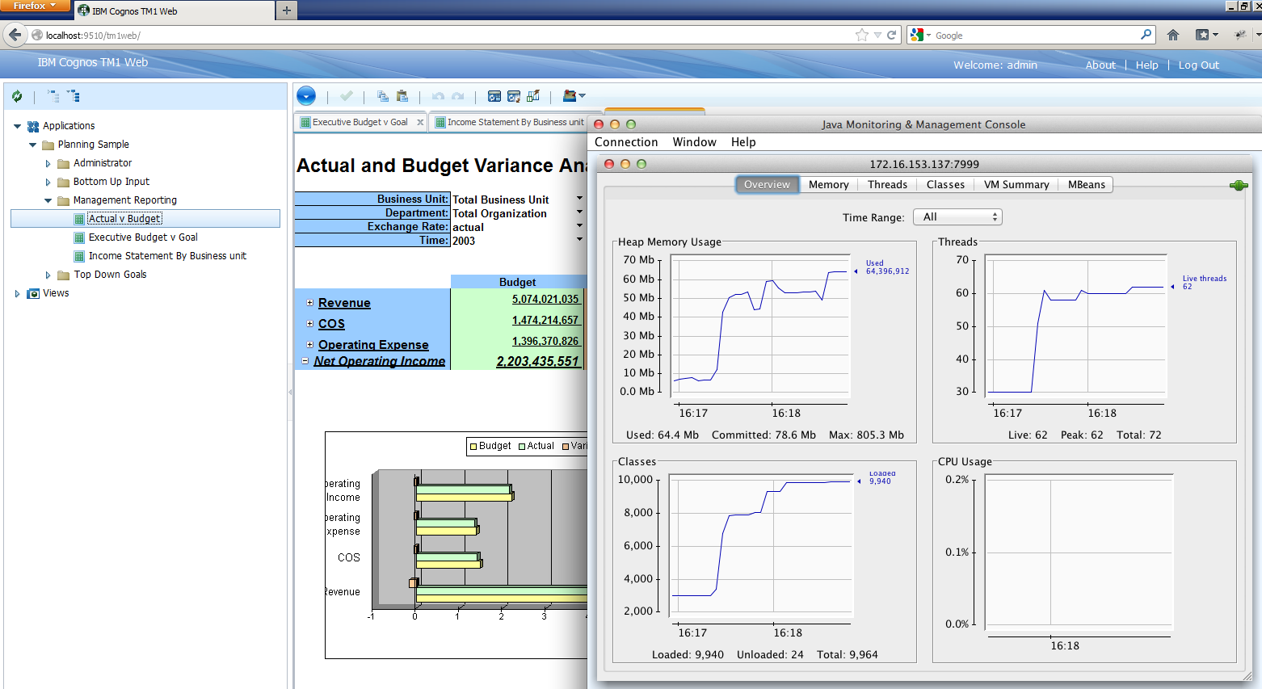Open the Time dropdown arrow

[579, 239]
